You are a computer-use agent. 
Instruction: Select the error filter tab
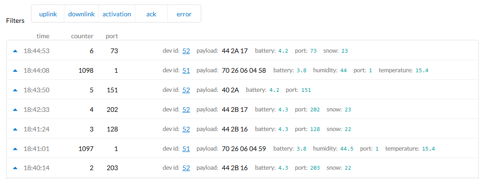(x=184, y=14)
